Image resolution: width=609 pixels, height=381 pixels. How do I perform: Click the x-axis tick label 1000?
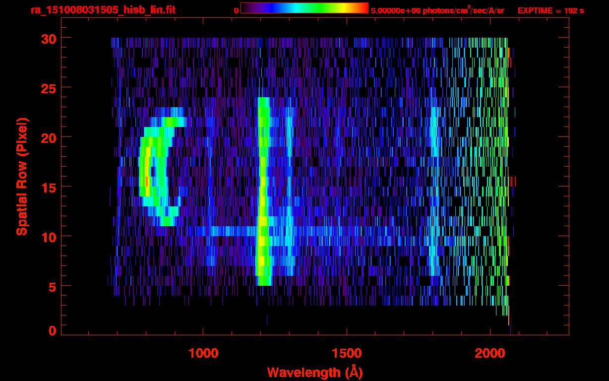[203, 353]
